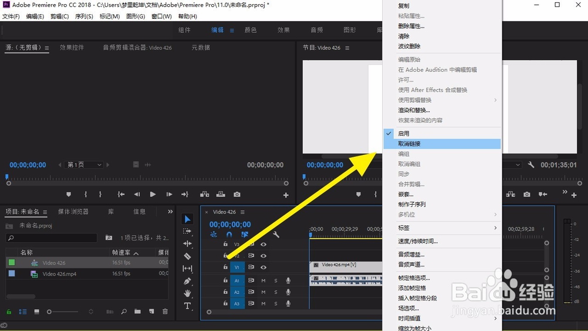Play source monitor video
588x331 pixels.
point(153,194)
